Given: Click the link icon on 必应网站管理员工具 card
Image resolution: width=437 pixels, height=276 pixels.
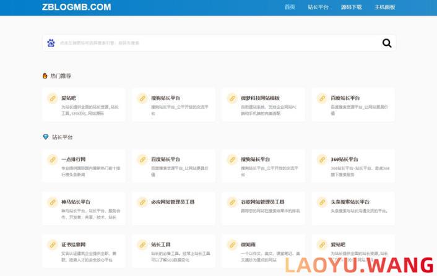Looking at the screenshot, I should (x=142, y=202).
